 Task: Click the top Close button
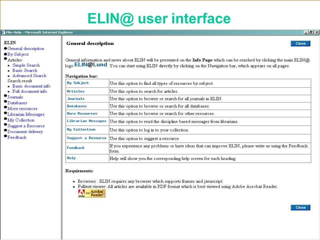tap(300, 43)
